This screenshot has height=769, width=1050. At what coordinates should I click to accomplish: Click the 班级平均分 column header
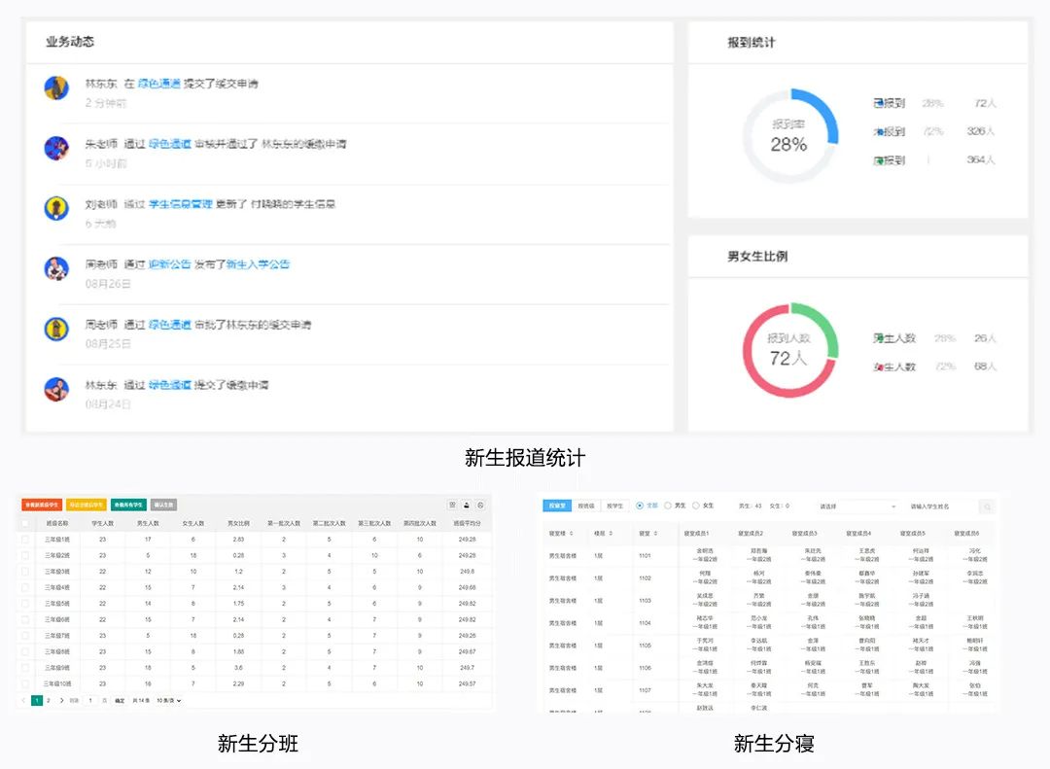[x=468, y=523]
